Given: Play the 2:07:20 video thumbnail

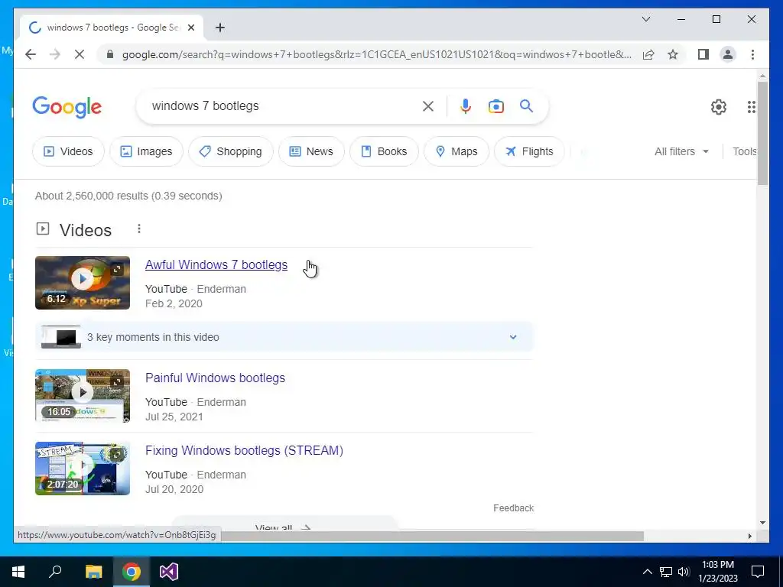Looking at the screenshot, I should (x=83, y=469).
